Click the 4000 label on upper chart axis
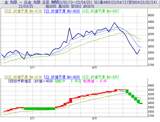The height and width of the screenshot is (122, 160). click(151, 46)
